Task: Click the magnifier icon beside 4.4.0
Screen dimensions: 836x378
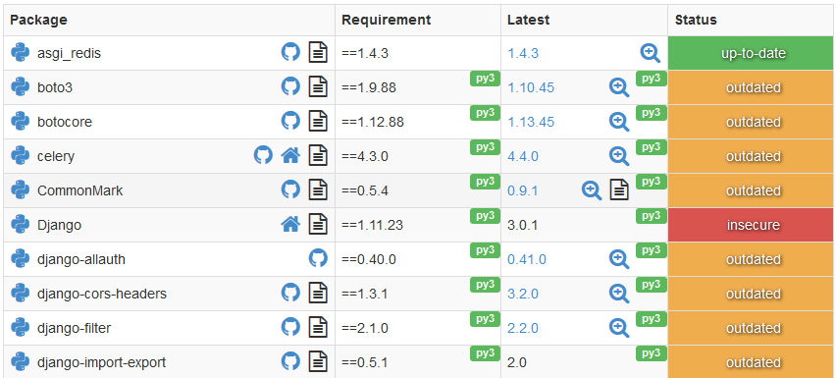Action: pyautogui.click(x=619, y=156)
